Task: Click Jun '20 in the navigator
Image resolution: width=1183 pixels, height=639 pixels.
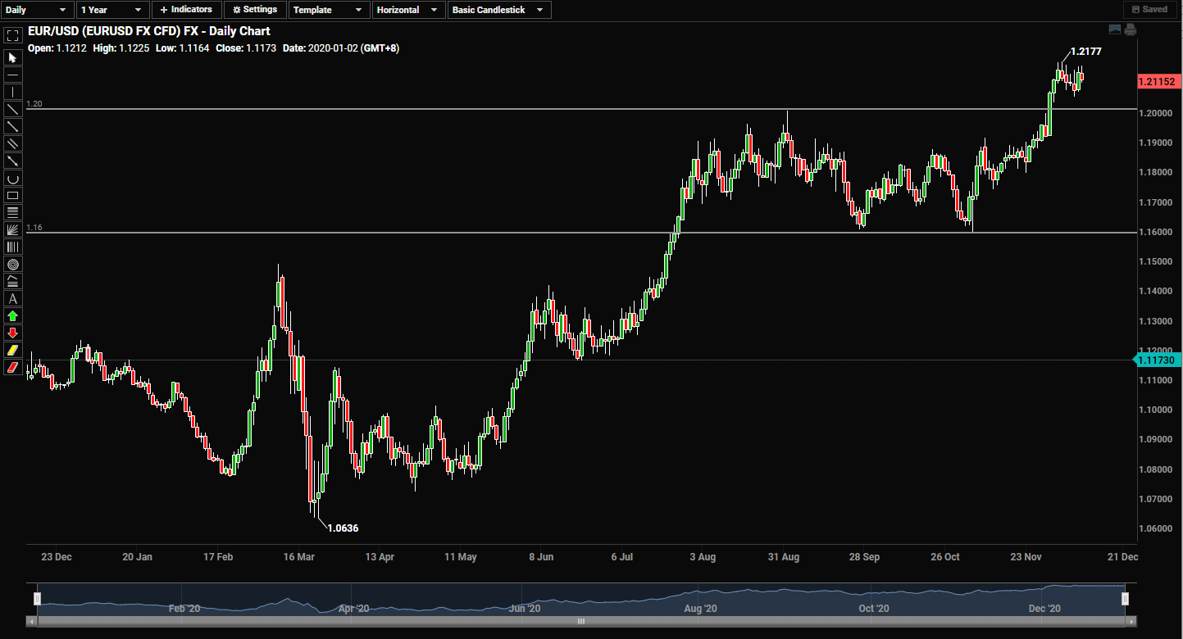Action: (x=525, y=609)
